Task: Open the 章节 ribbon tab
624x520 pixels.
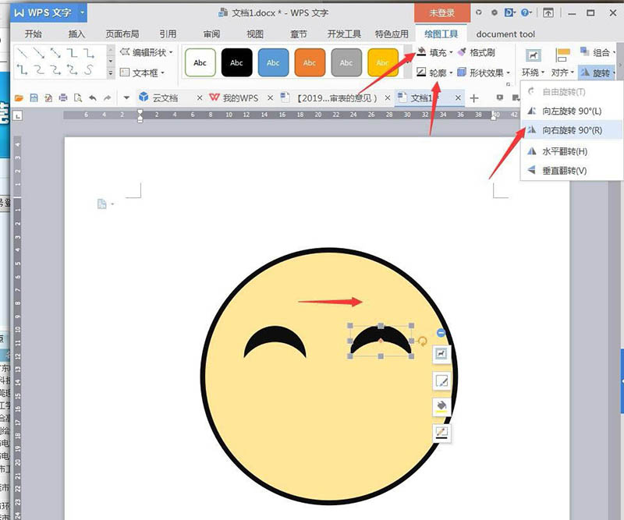Action: pyautogui.click(x=299, y=34)
